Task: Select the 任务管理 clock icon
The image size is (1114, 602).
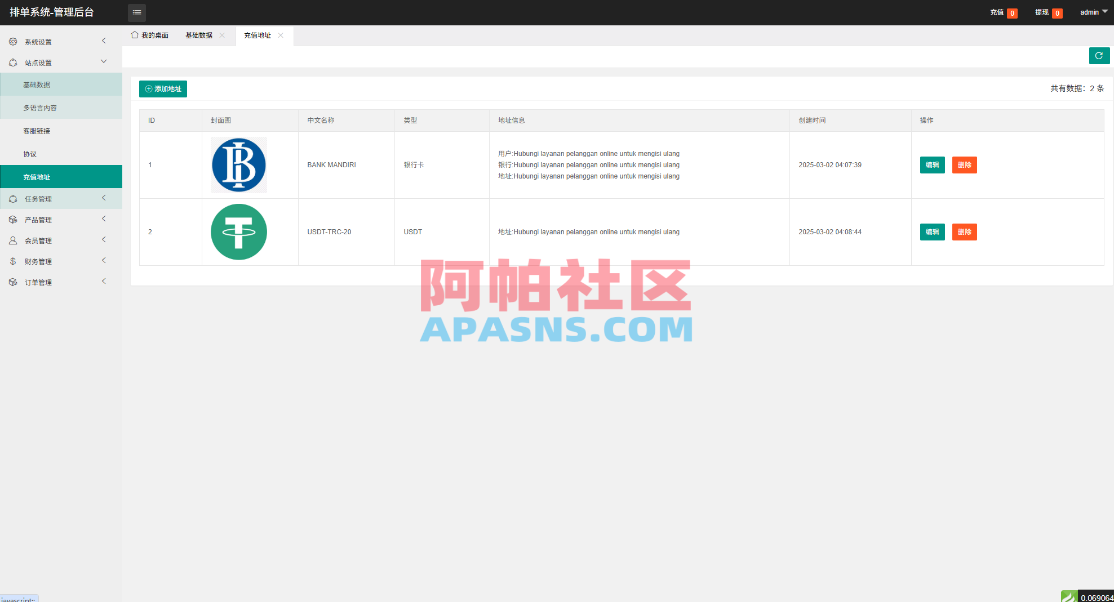Action: [x=13, y=198]
